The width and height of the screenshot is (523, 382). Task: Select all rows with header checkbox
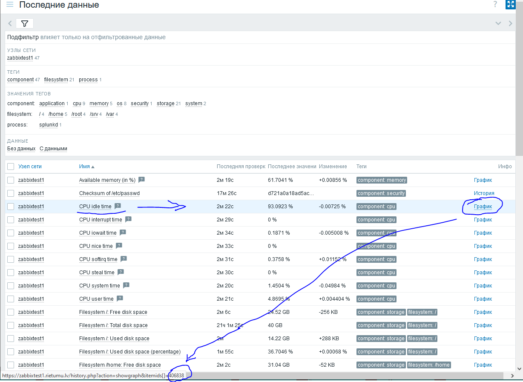click(11, 167)
